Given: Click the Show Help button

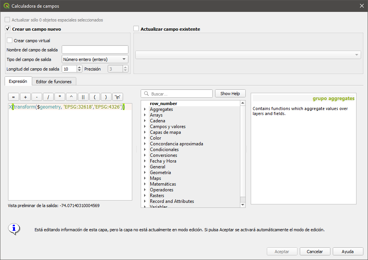Looking at the screenshot, I should click(x=230, y=94).
